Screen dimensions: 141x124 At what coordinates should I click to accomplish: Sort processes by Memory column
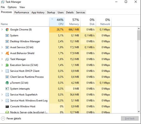coord(73,22)
